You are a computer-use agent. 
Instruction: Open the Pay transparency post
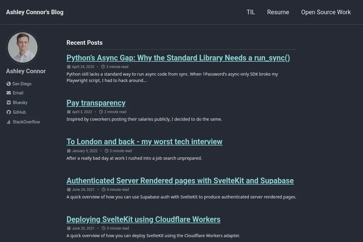pos(96,103)
